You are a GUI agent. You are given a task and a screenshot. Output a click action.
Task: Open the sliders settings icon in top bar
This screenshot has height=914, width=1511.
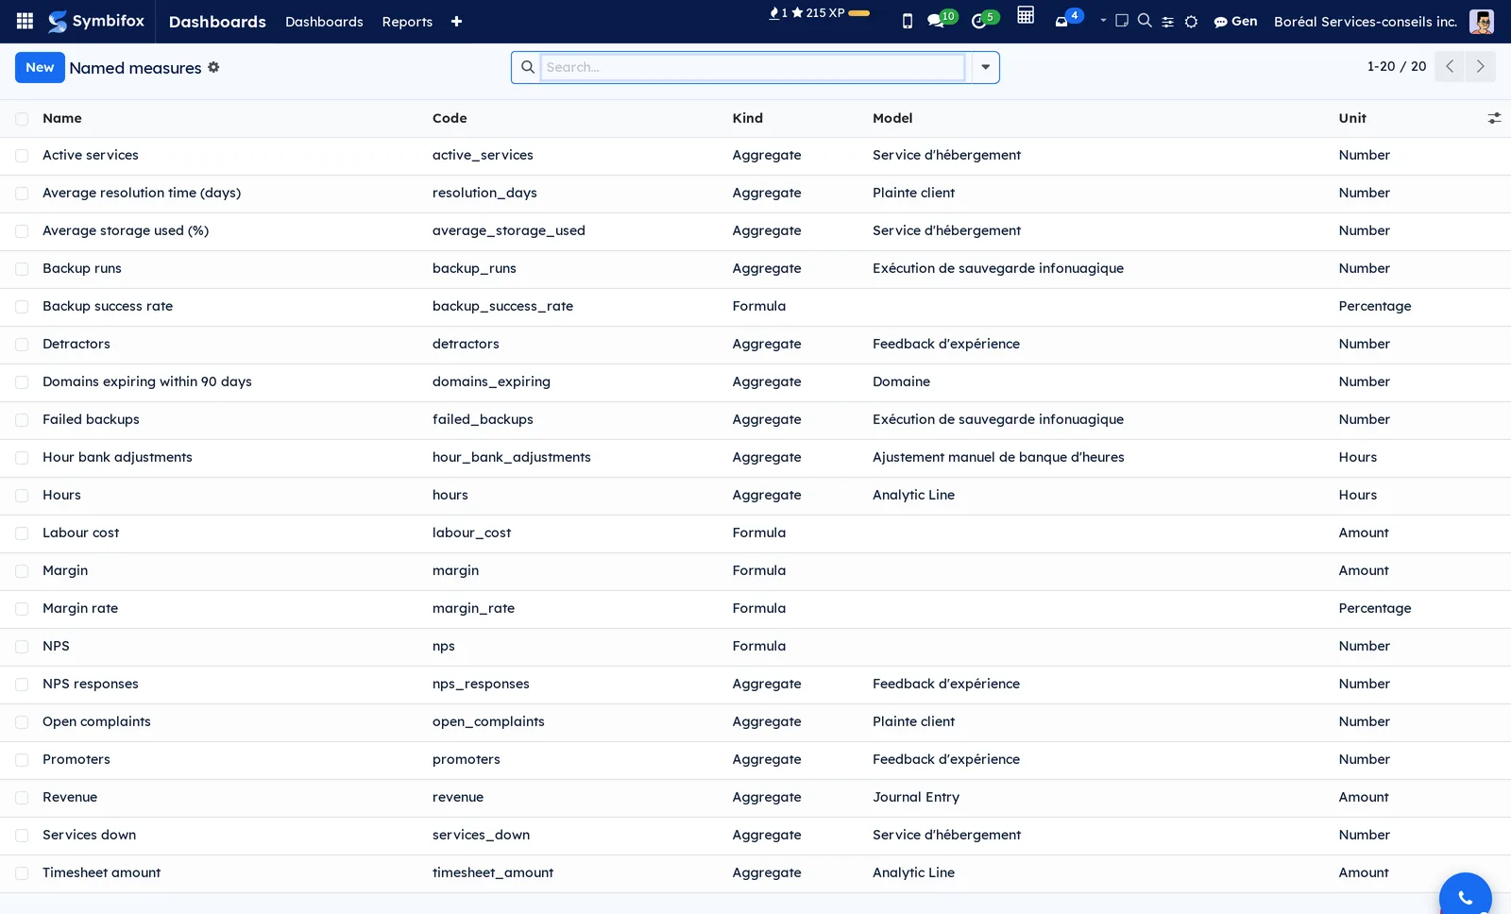[x=1167, y=22]
